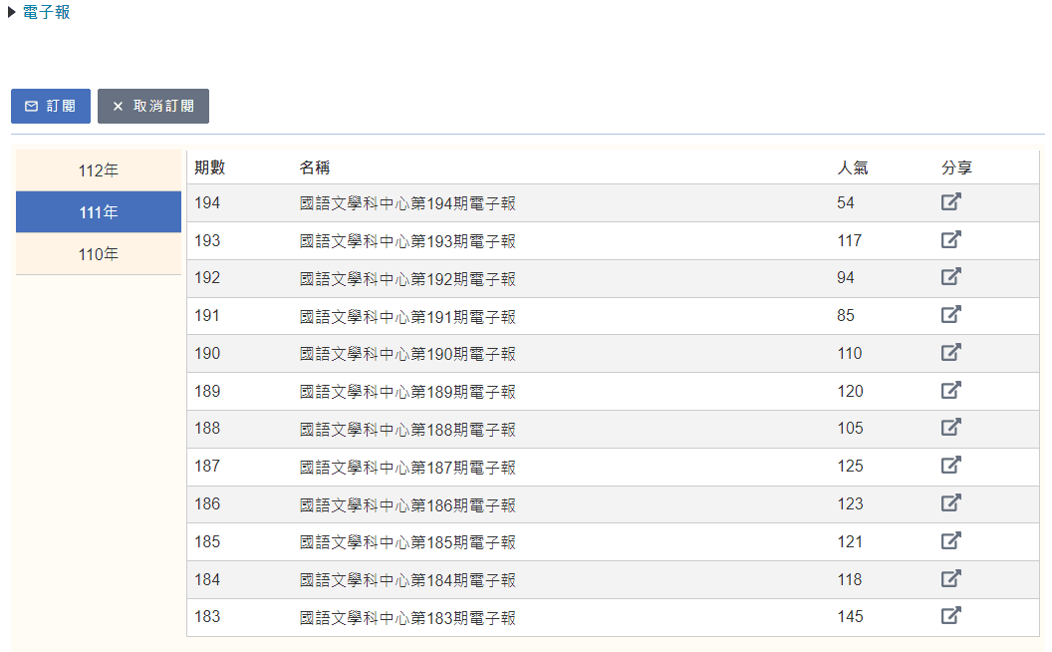This screenshot has height=652, width=1052.
Task: Switch to the 112年 tab
Action: [99, 170]
